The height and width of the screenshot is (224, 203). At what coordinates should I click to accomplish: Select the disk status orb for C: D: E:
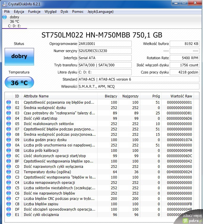point(4,17)
